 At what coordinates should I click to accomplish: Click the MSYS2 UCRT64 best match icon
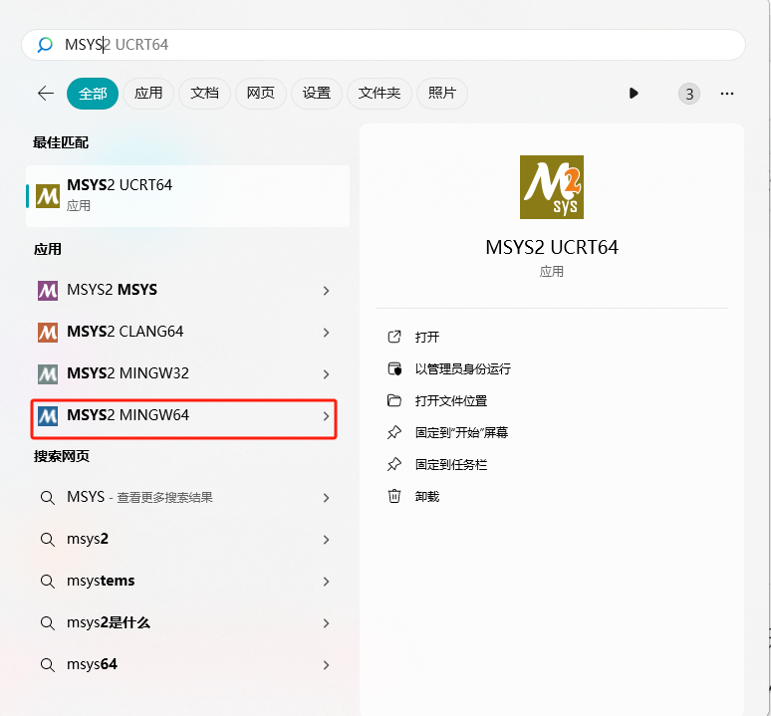click(48, 196)
